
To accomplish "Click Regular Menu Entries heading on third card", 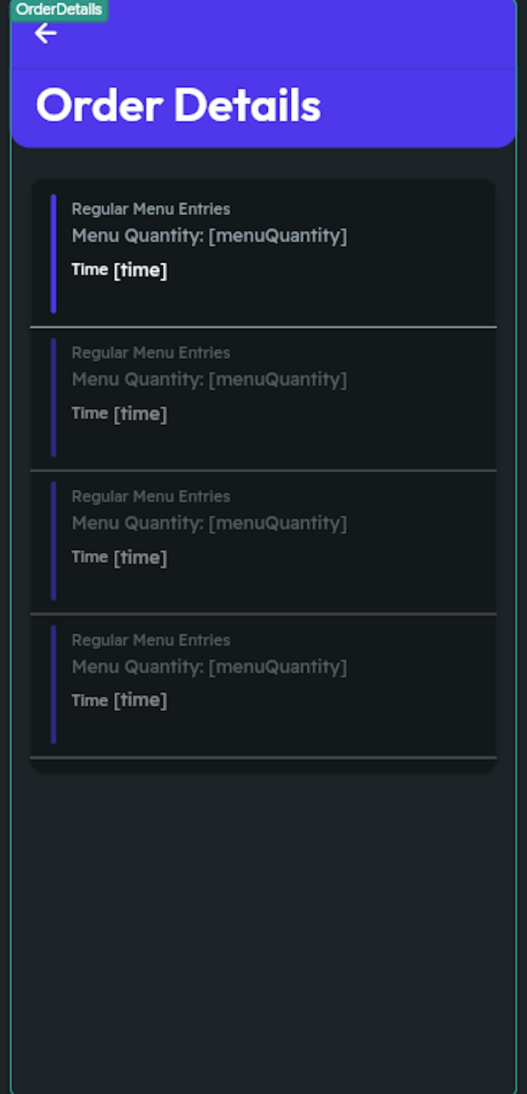I will pos(151,496).
